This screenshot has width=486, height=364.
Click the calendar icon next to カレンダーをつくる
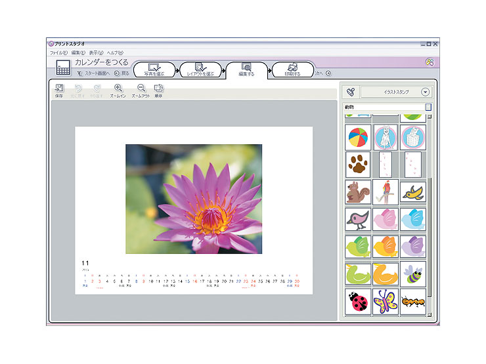point(63,68)
